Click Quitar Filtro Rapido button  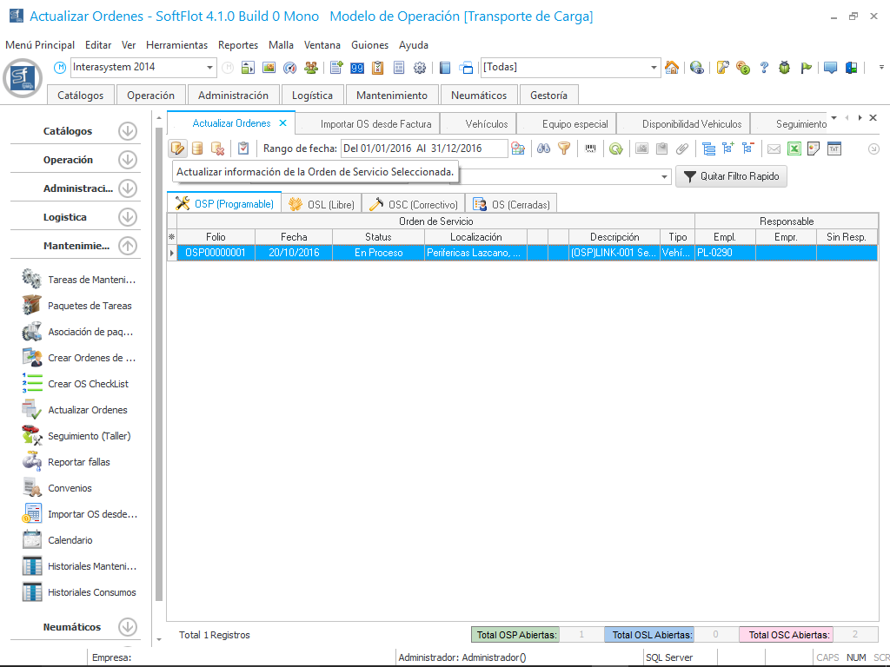click(731, 176)
